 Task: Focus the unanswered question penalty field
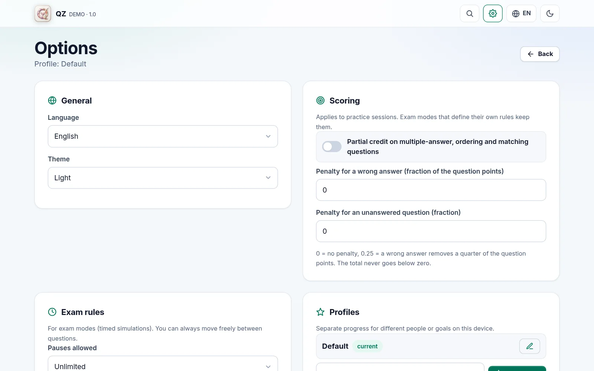(x=431, y=231)
